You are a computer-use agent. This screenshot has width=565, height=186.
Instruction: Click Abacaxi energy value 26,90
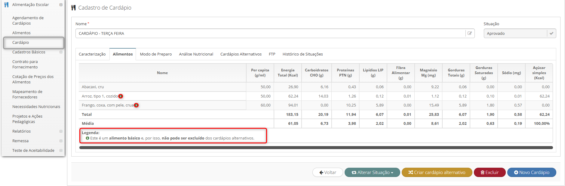293,87
